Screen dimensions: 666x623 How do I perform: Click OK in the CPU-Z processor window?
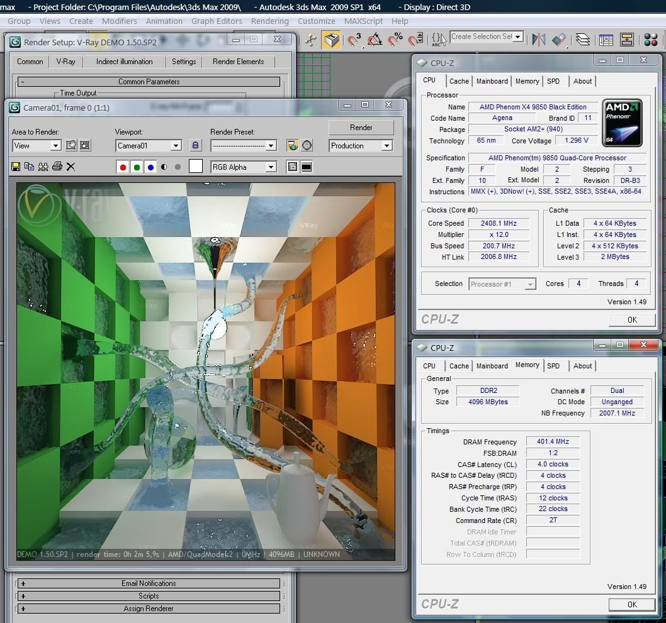click(632, 320)
